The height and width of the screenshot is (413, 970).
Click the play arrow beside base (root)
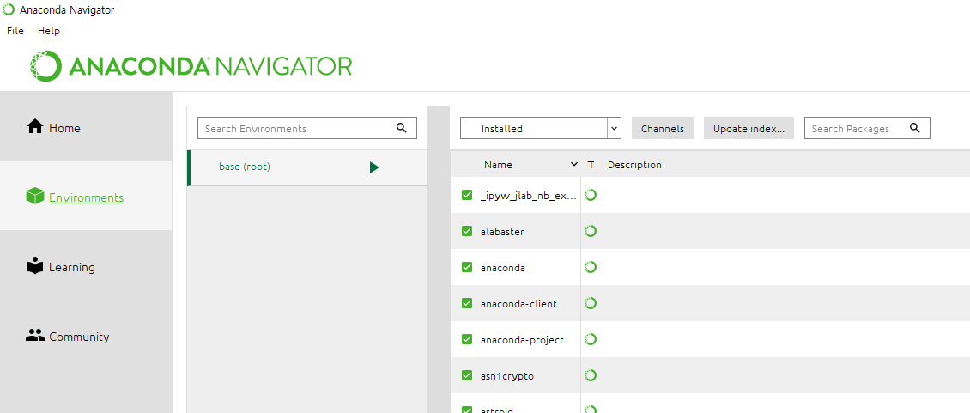coord(373,167)
